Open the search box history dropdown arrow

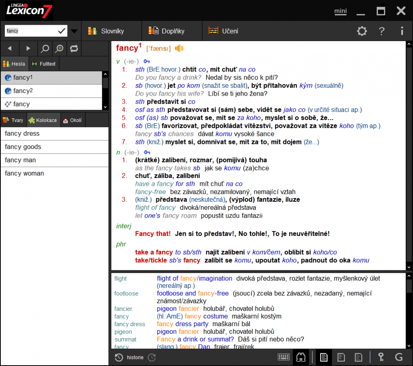[74, 31]
